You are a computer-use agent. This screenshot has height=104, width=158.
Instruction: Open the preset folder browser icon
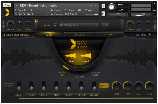click(x=55, y=25)
